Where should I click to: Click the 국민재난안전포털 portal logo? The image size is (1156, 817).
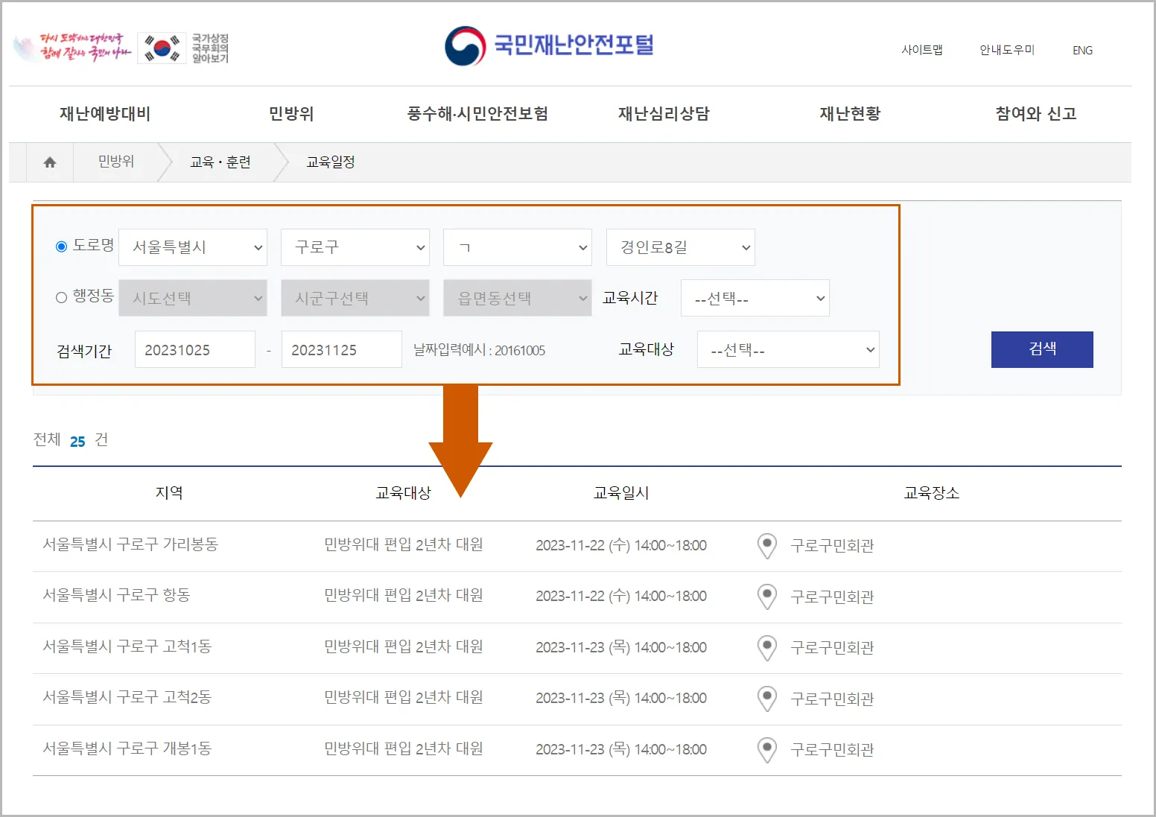[x=548, y=45]
